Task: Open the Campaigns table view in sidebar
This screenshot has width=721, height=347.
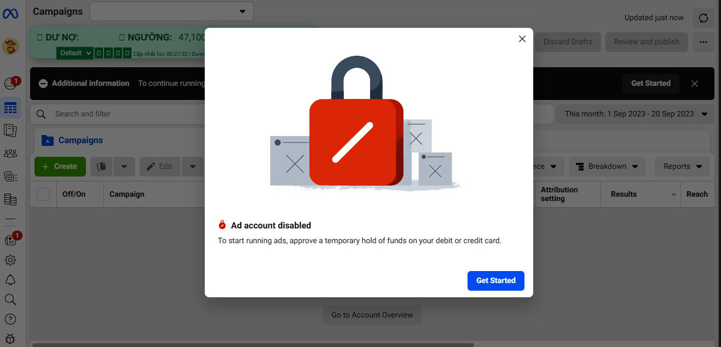Action: (x=10, y=108)
